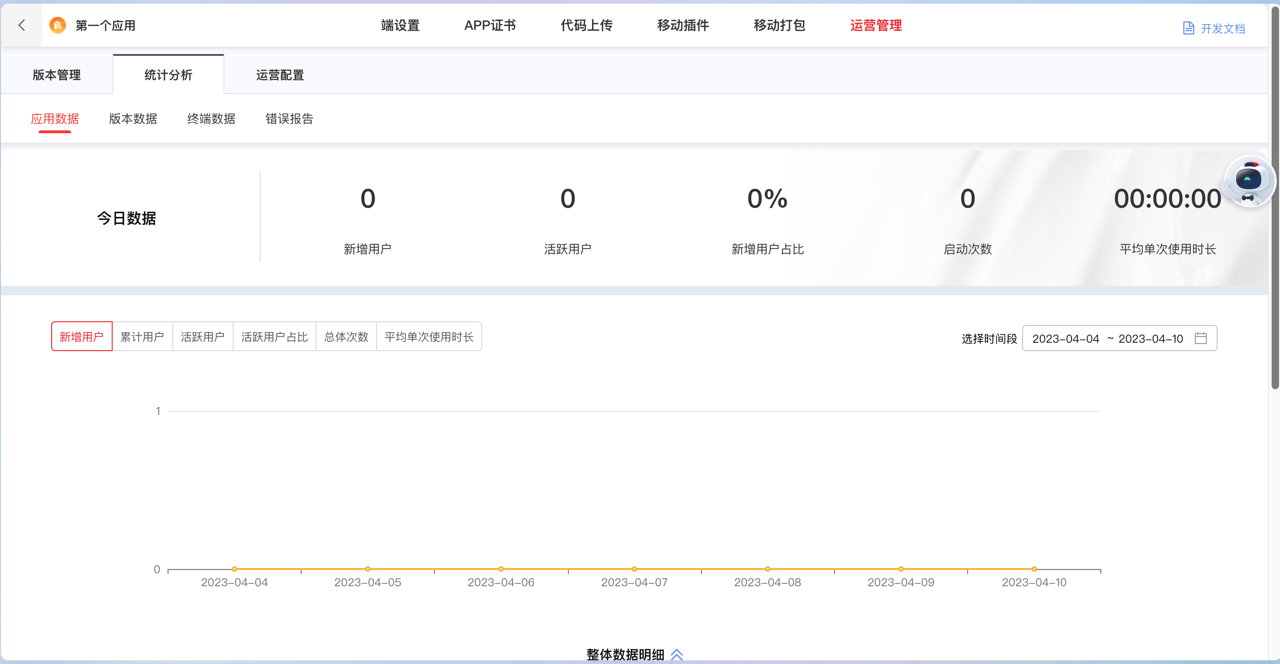Go to APP证书 in top navigation
The height and width of the screenshot is (664, 1280).
click(490, 25)
